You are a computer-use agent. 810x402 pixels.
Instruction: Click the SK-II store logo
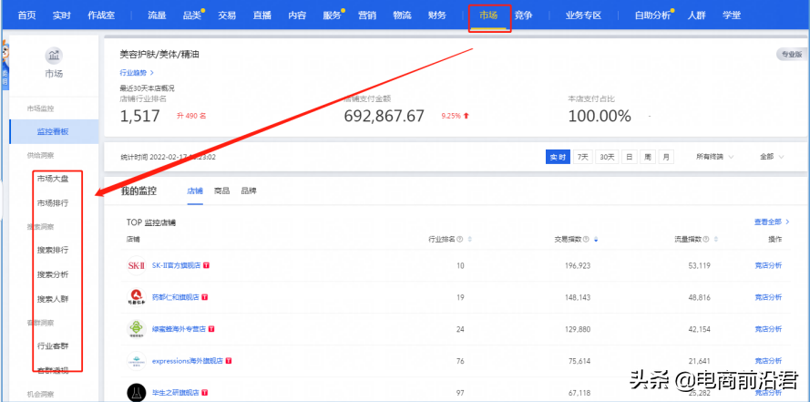(136, 265)
